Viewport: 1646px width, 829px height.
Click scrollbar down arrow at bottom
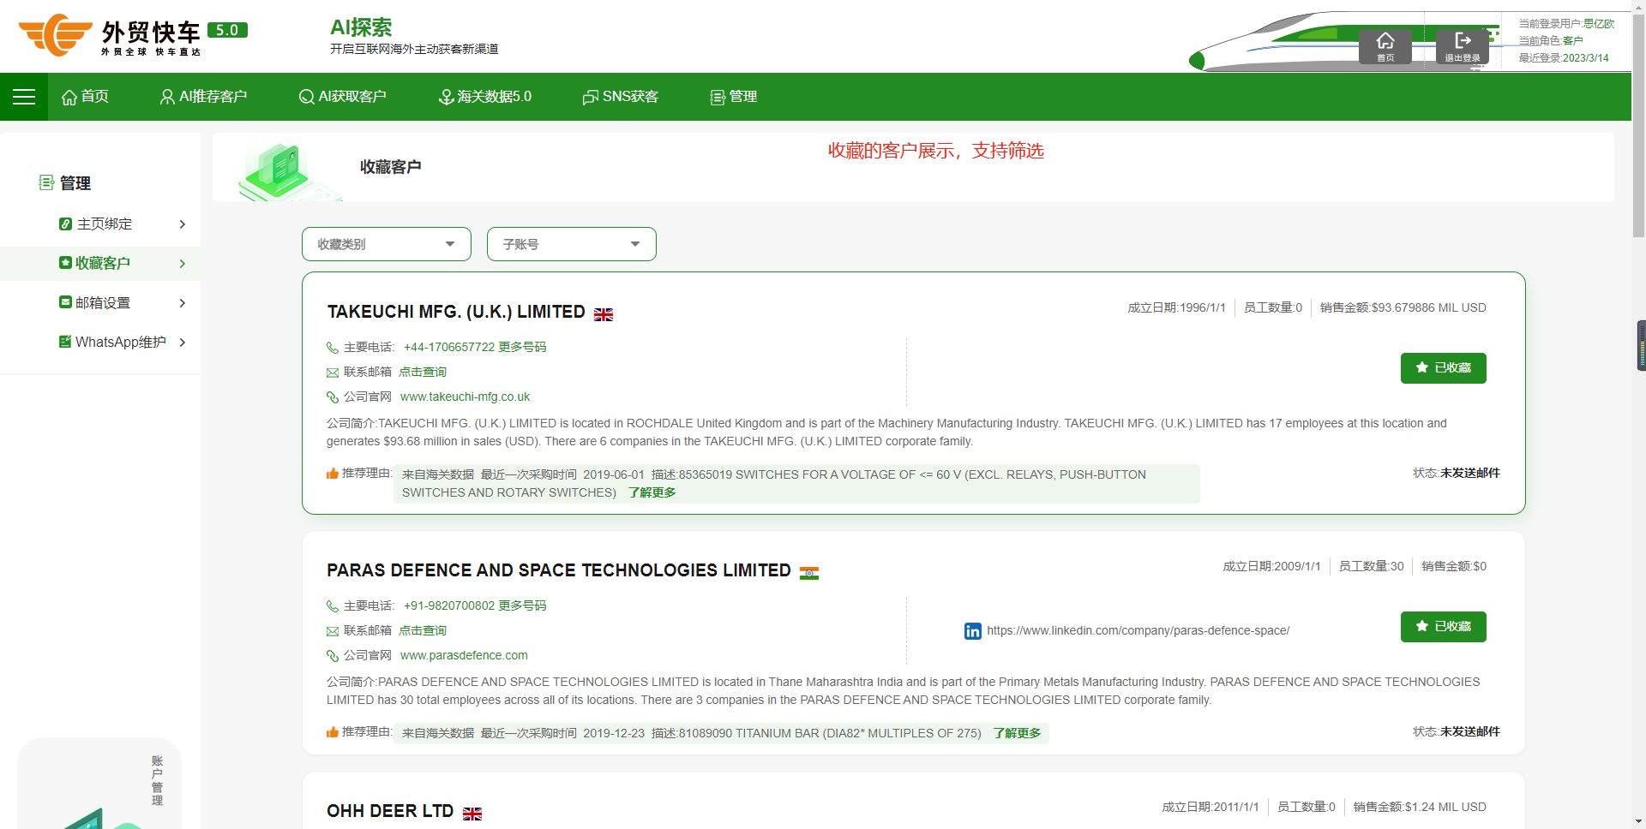coord(1639,821)
